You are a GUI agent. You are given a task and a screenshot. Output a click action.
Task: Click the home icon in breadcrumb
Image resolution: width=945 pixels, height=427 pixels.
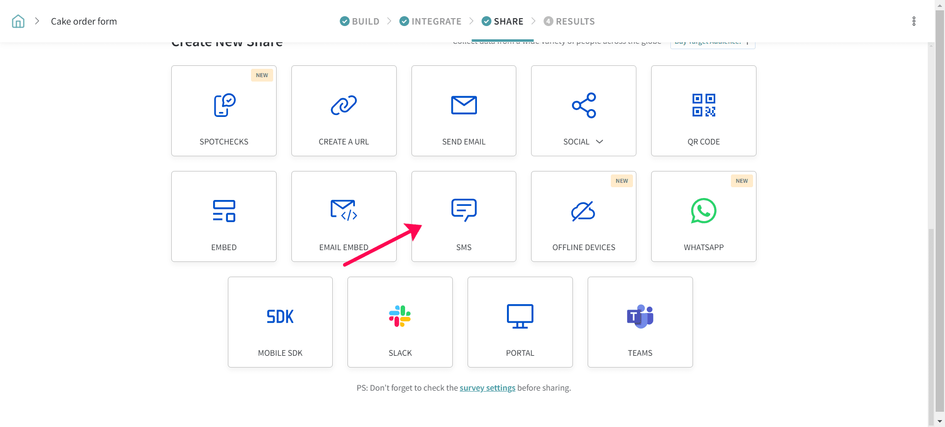pos(18,21)
